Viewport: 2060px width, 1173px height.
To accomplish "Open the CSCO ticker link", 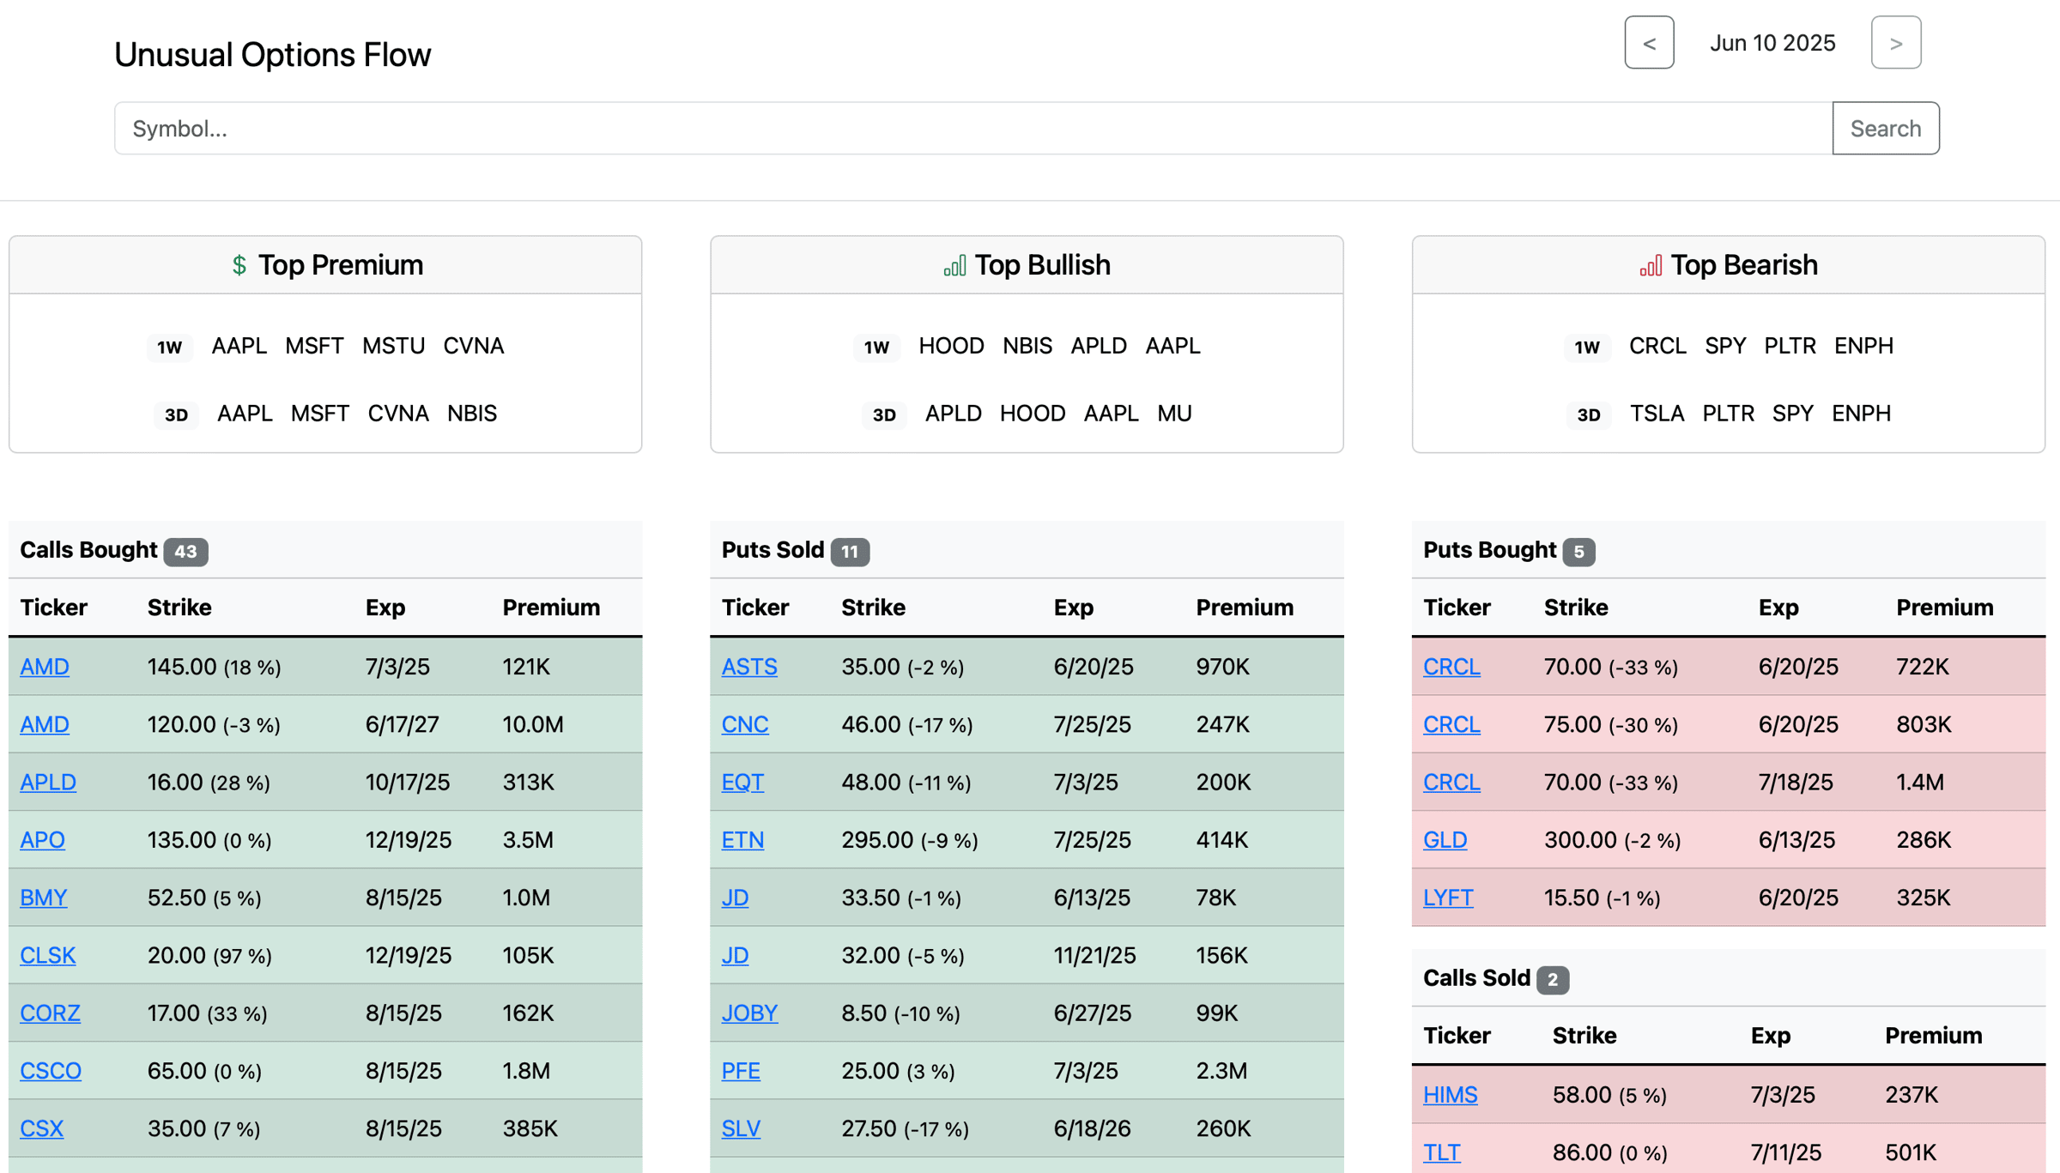I will [x=51, y=1071].
